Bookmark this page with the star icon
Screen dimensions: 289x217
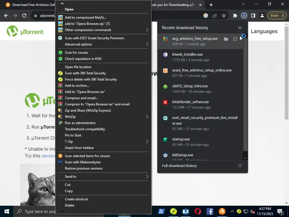224,16
